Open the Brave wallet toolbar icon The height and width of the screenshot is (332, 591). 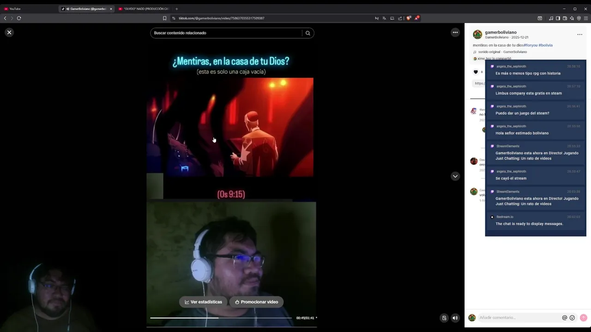coord(565,18)
